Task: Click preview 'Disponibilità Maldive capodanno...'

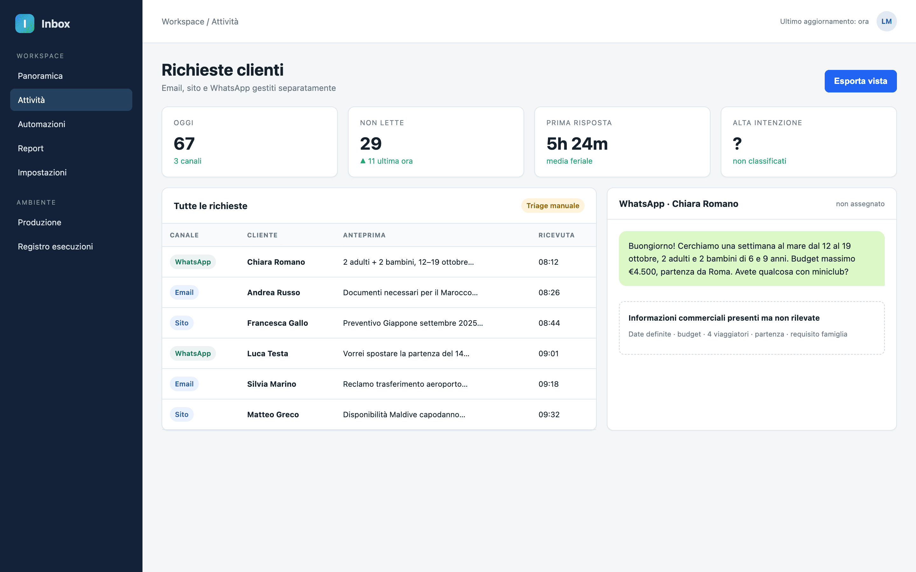Action: coord(404,415)
